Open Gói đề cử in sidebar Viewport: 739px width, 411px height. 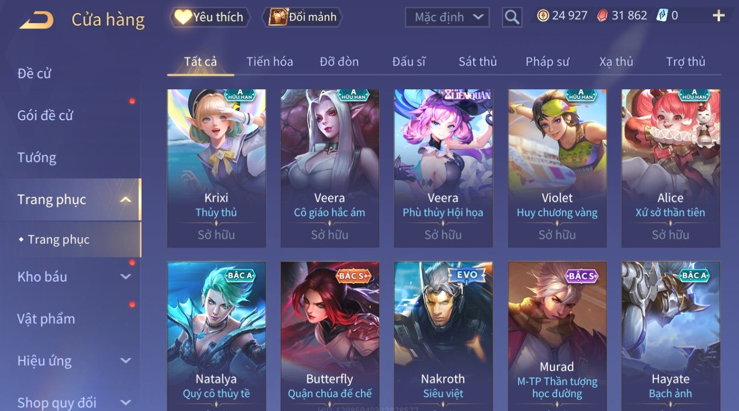point(45,115)
